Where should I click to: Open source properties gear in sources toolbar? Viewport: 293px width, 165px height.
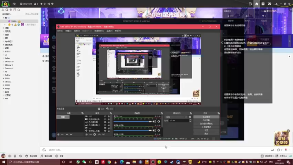(x=94, y=135)
